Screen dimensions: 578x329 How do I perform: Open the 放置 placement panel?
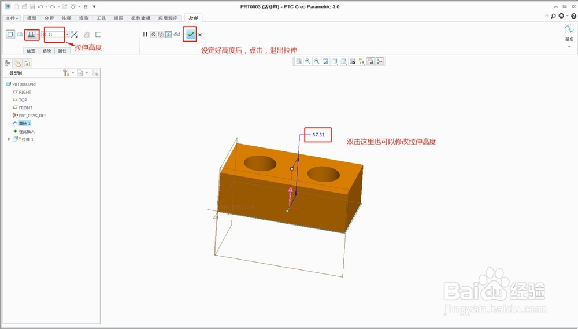click(x=31, y=51)
